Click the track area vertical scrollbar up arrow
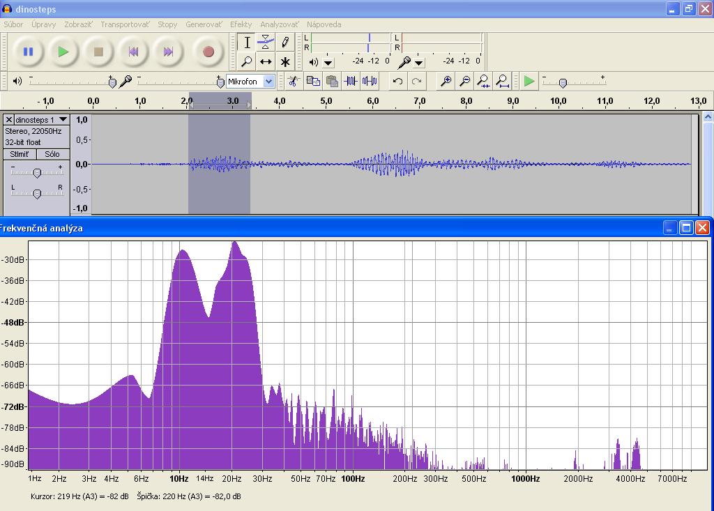 pyautogui.click(x=708, y=117)
